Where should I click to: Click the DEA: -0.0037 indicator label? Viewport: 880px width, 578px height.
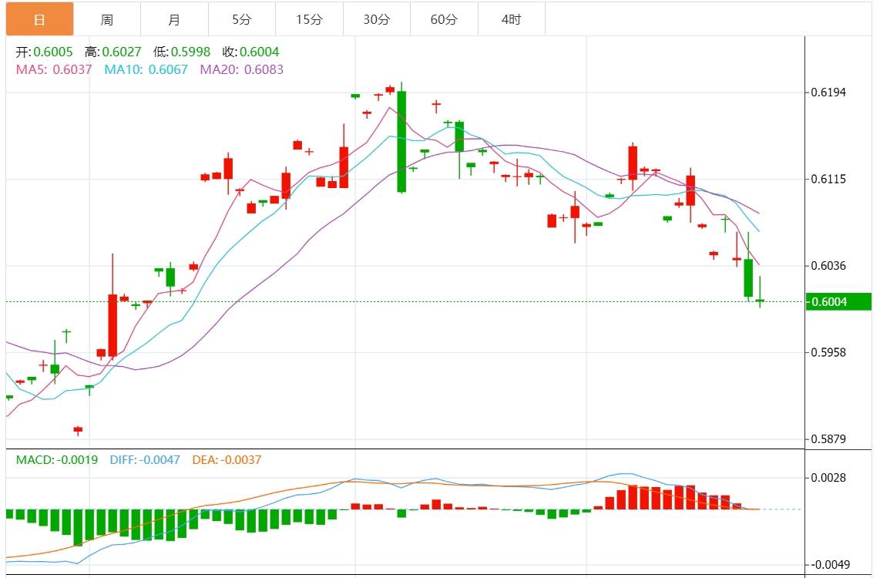point(227,460)
